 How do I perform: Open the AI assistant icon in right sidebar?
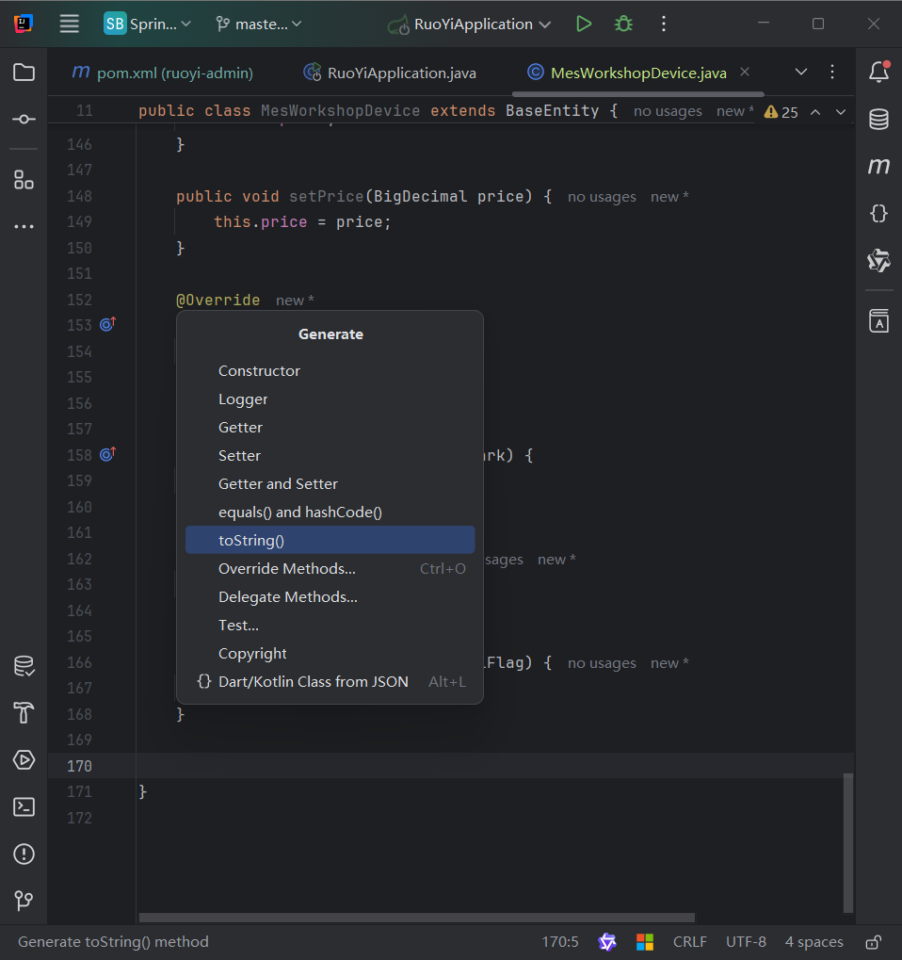(879, 260)
